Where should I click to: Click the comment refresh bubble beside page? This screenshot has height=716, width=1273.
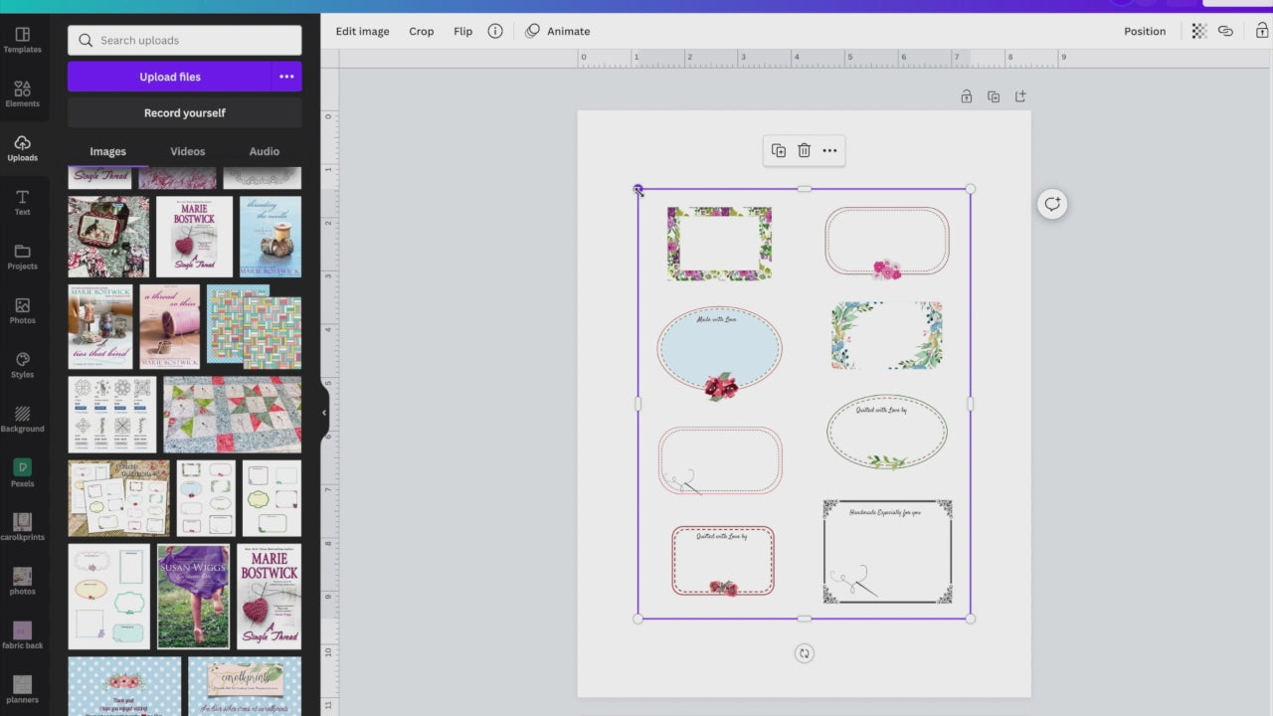pos(1052,204)
